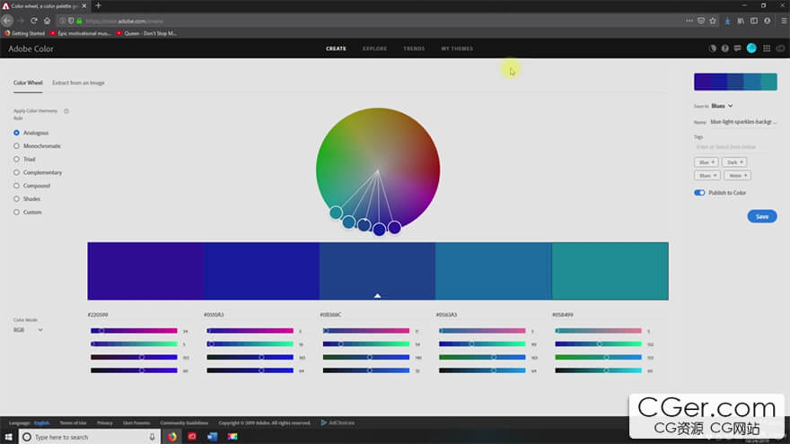The image size is (790, 444).
Task: Open the Firefox hamburger menu
Action: [784, 21]
